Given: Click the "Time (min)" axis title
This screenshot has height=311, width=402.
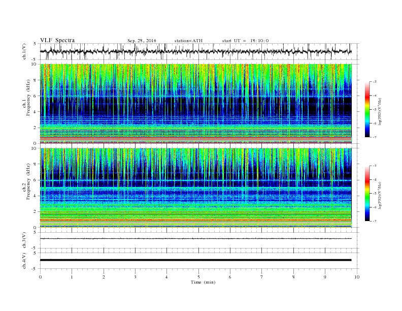Looking at the screenshot, I should pos(203,282).
